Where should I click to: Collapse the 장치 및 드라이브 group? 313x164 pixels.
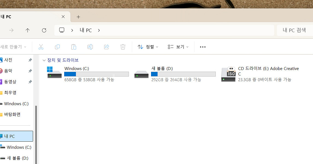click(44, 60)
